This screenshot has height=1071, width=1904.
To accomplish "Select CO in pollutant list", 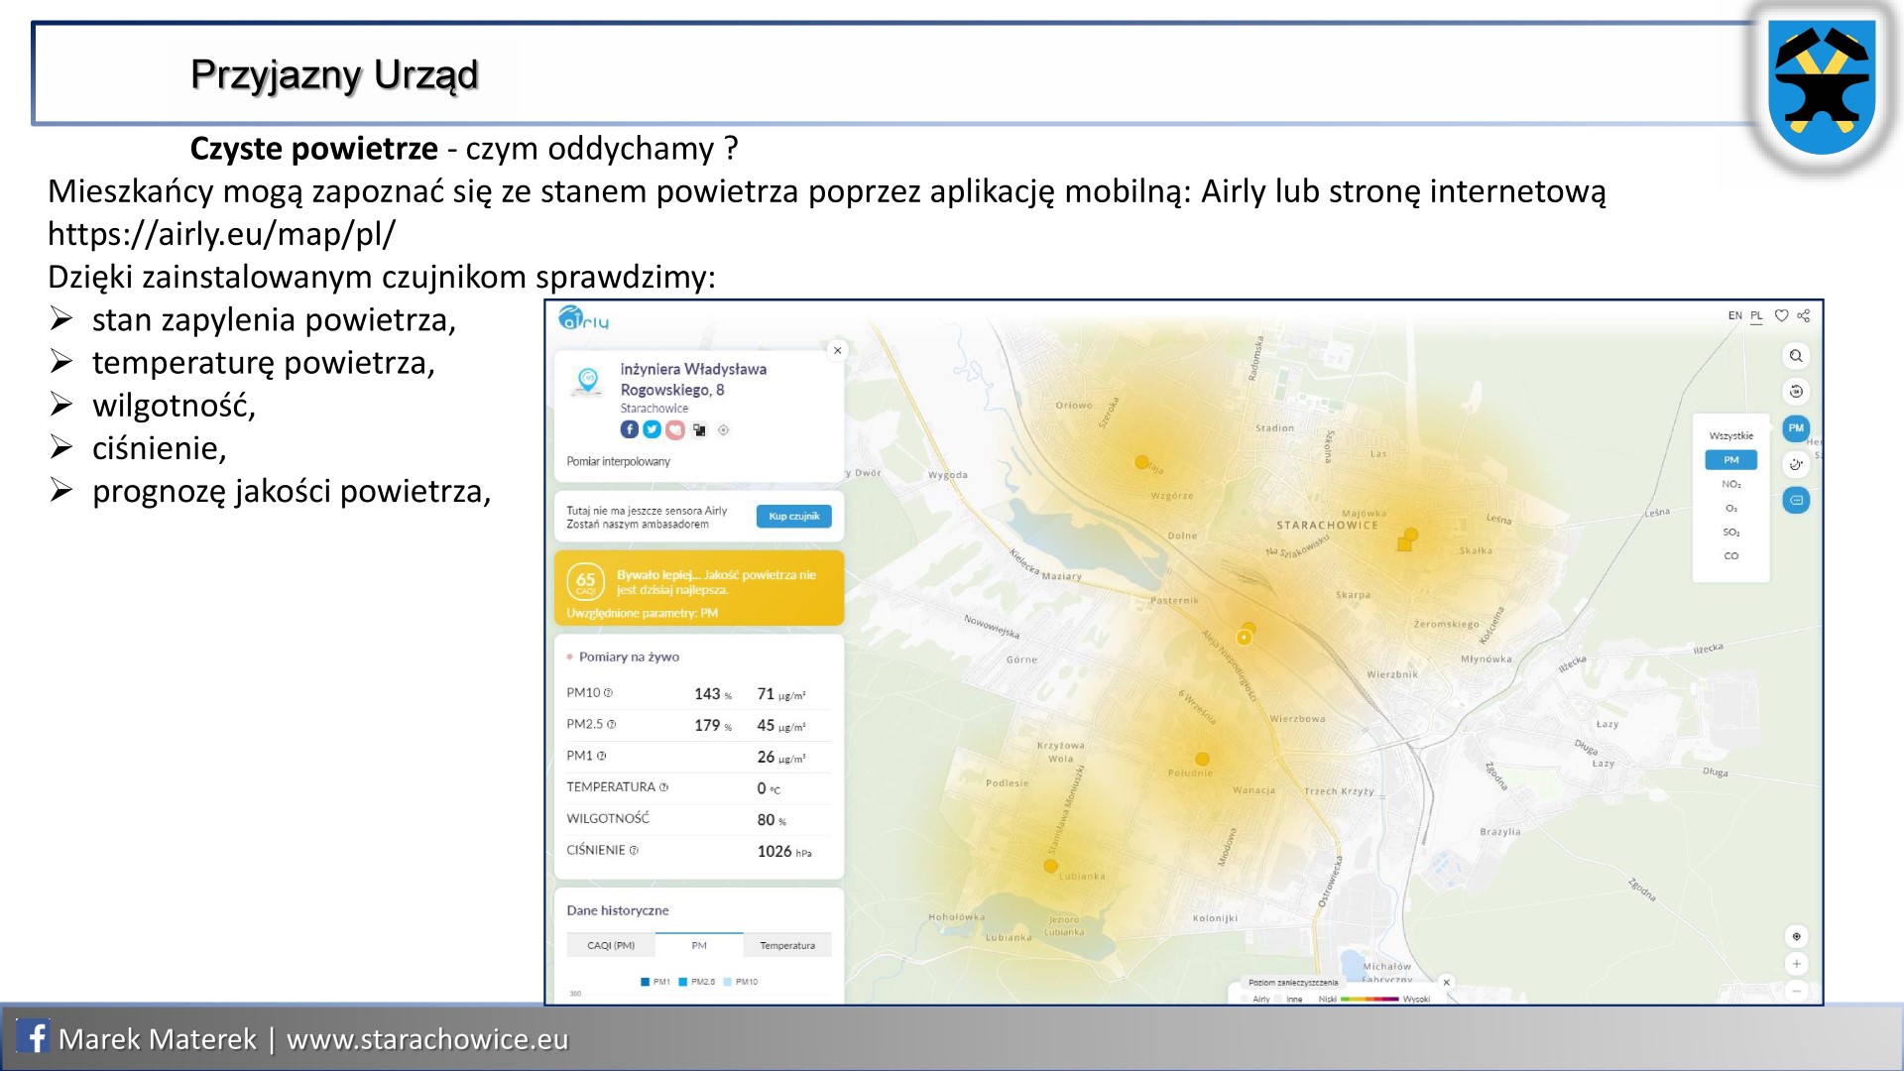I will click(1730, 555).
